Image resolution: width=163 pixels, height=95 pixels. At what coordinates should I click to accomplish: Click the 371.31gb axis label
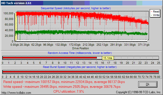pos(144,45)
